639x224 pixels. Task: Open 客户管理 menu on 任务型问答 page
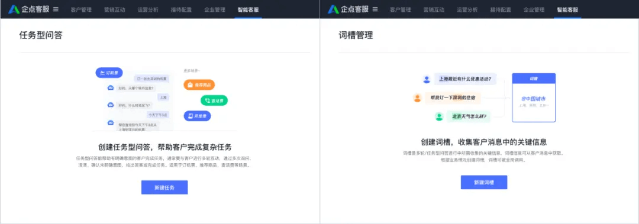tap(81, 9)
